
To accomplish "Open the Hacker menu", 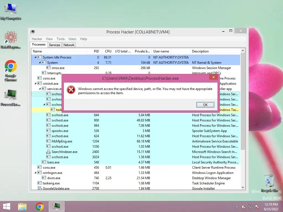I will (37, 39).
